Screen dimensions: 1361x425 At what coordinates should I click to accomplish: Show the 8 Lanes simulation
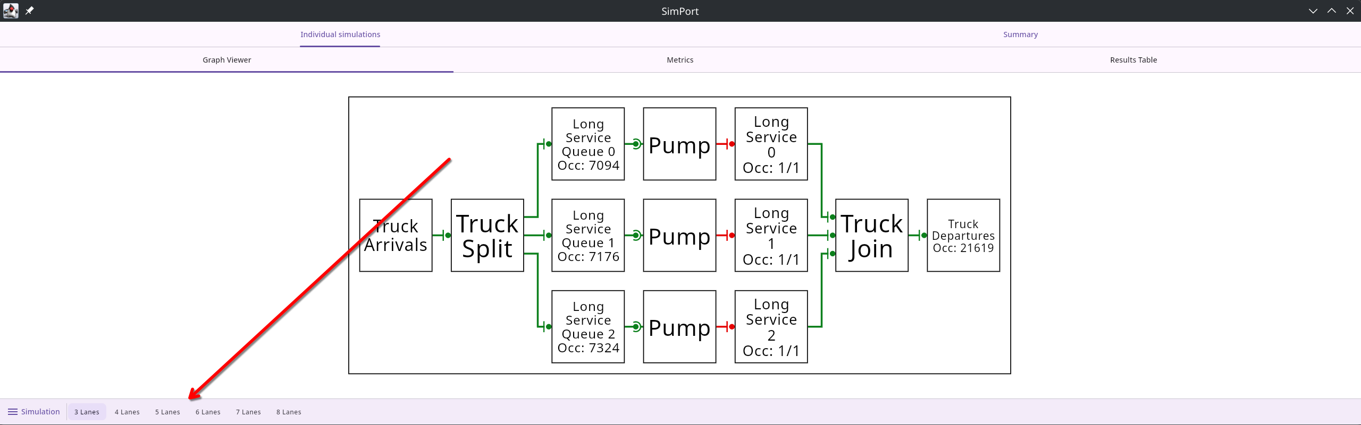pyautogui.click(x=289, y=412)
